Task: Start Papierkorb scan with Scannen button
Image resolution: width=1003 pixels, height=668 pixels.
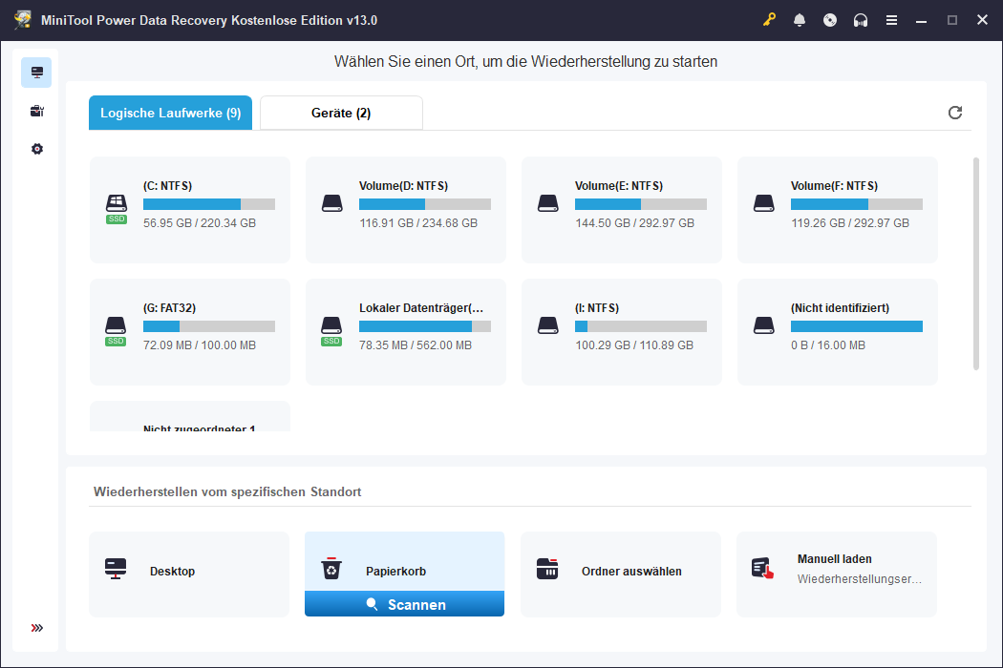Action: tap(404, 604)
